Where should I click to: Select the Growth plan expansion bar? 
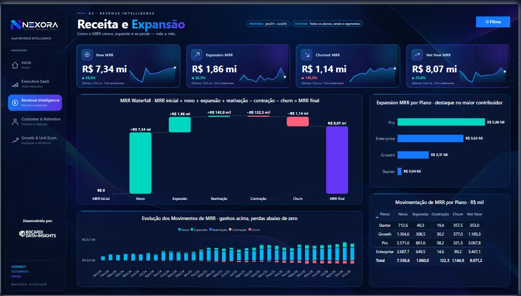(413, 155)
